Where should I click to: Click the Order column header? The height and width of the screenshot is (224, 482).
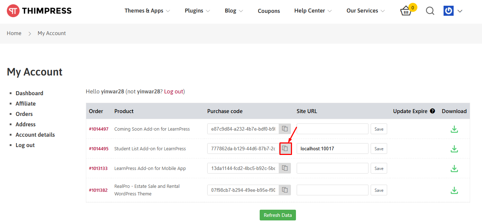96,111
